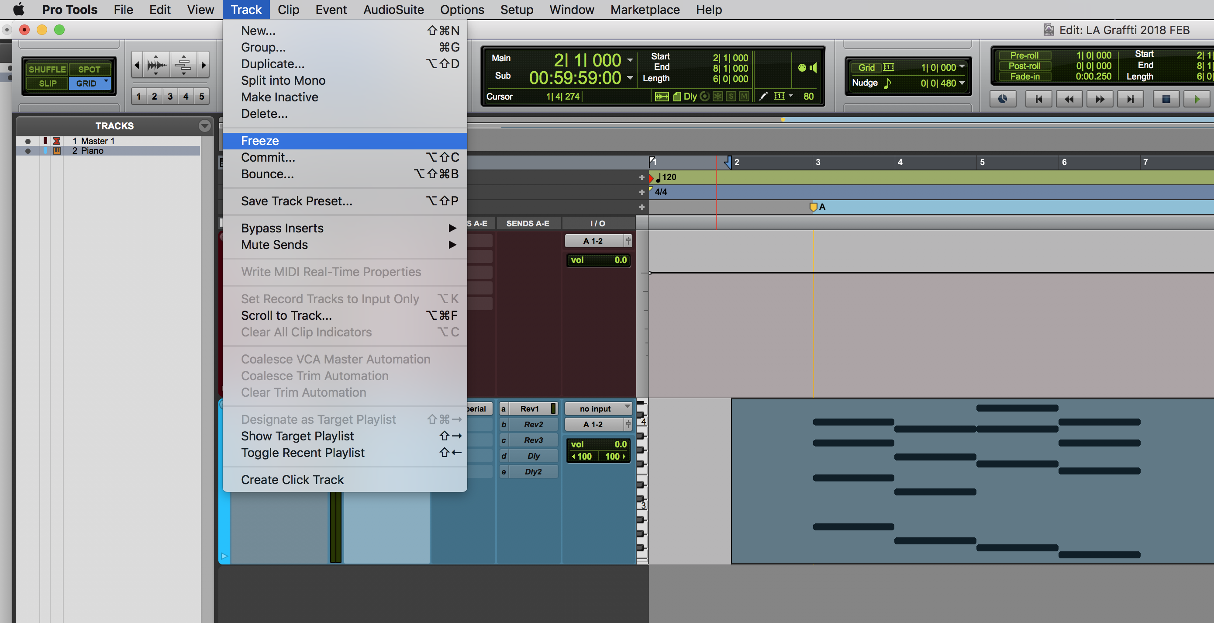
Task: Choose Duplicate... from Track menu
Action: [x=345, y=64]
